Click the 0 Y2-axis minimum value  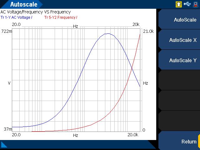[x=144, y=130]
